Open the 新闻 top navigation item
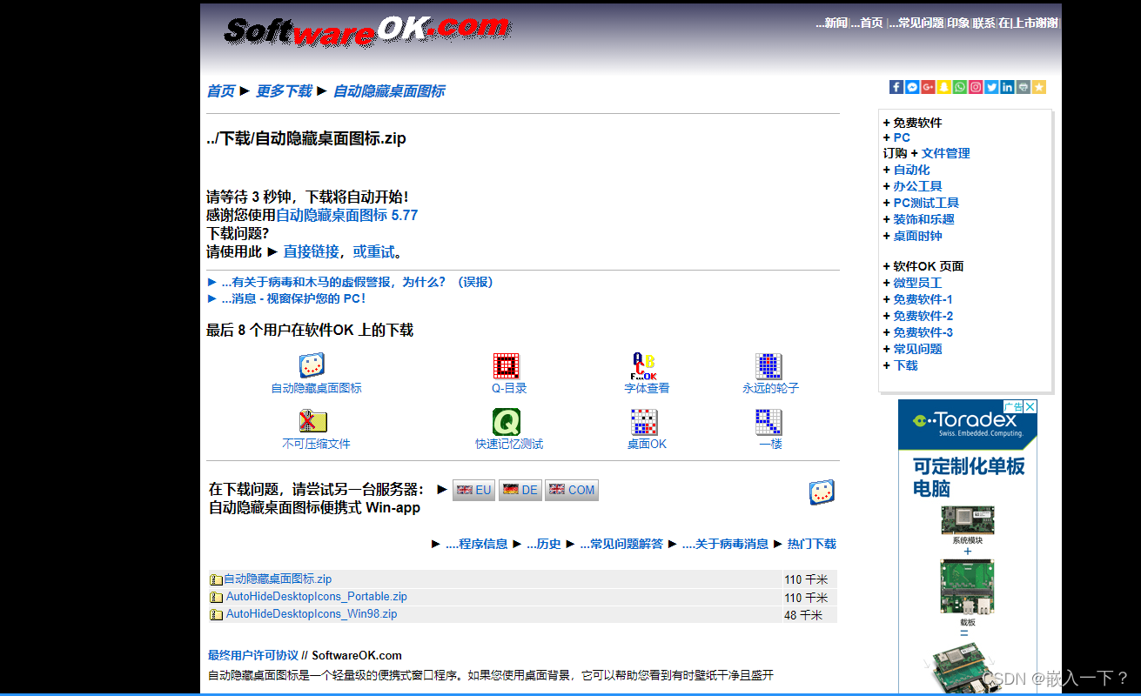This screenshot has height=696, width=1141. pos(831,23)
